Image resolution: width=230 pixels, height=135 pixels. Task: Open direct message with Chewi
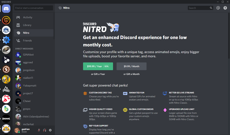[x=34, y=101]
